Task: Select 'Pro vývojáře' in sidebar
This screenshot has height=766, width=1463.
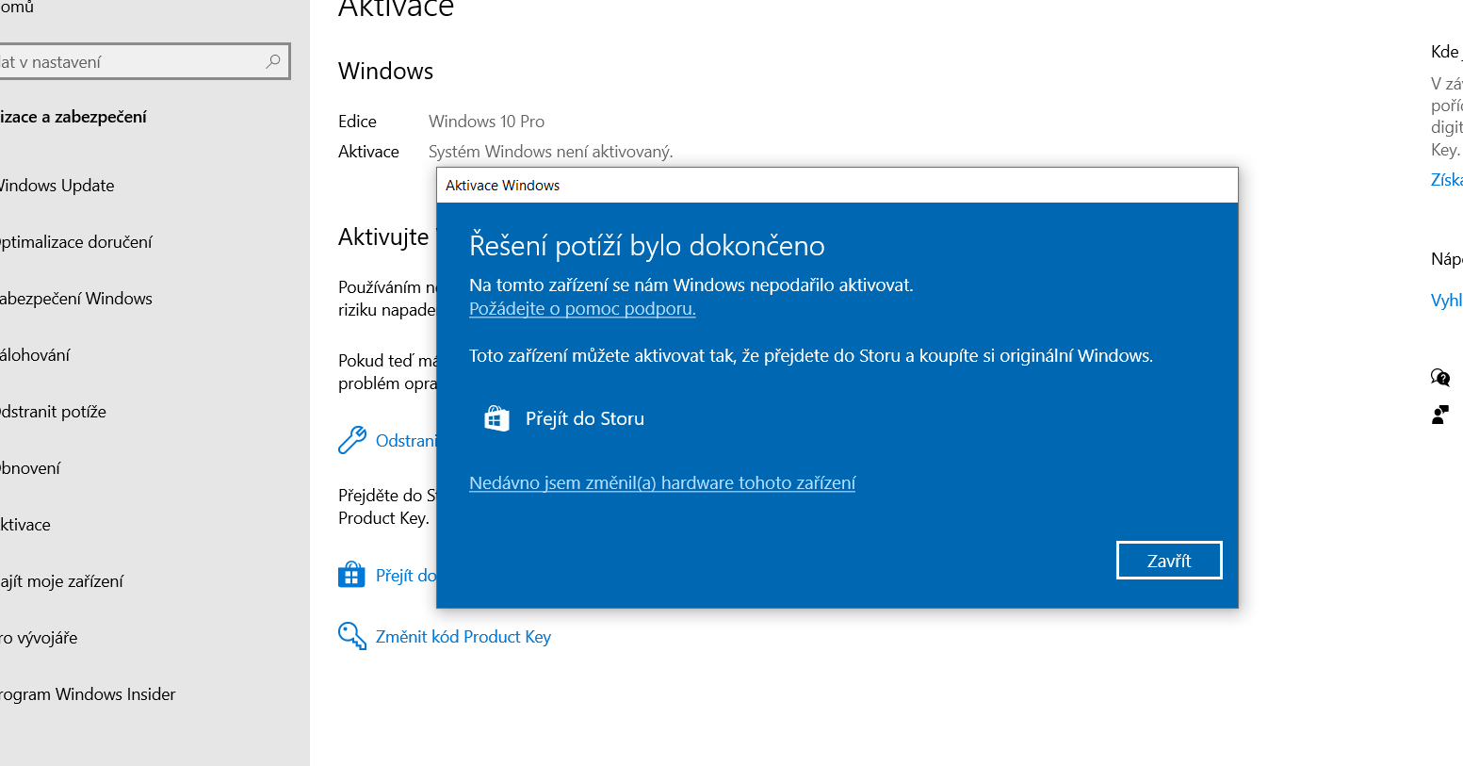Action: [39, 638]
